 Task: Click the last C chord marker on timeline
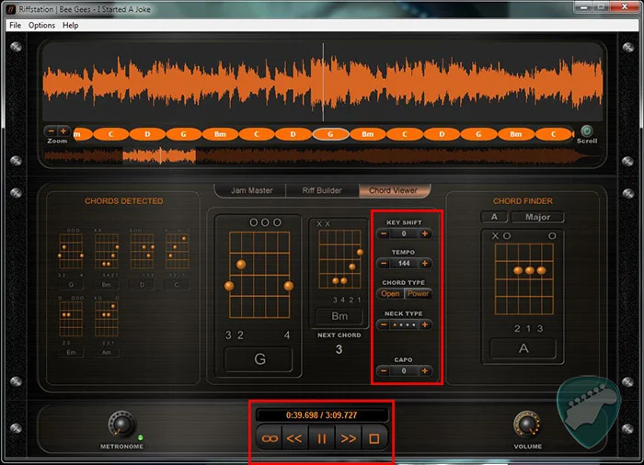(554, 134)
